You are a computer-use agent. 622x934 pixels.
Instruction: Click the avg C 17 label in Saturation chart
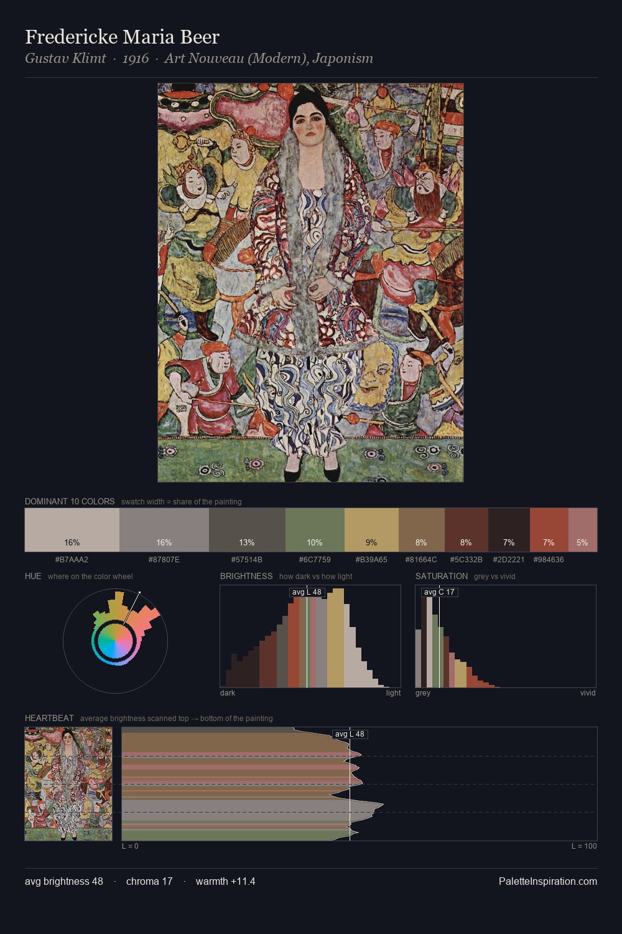pyautogui.click(x=439, y=592)
